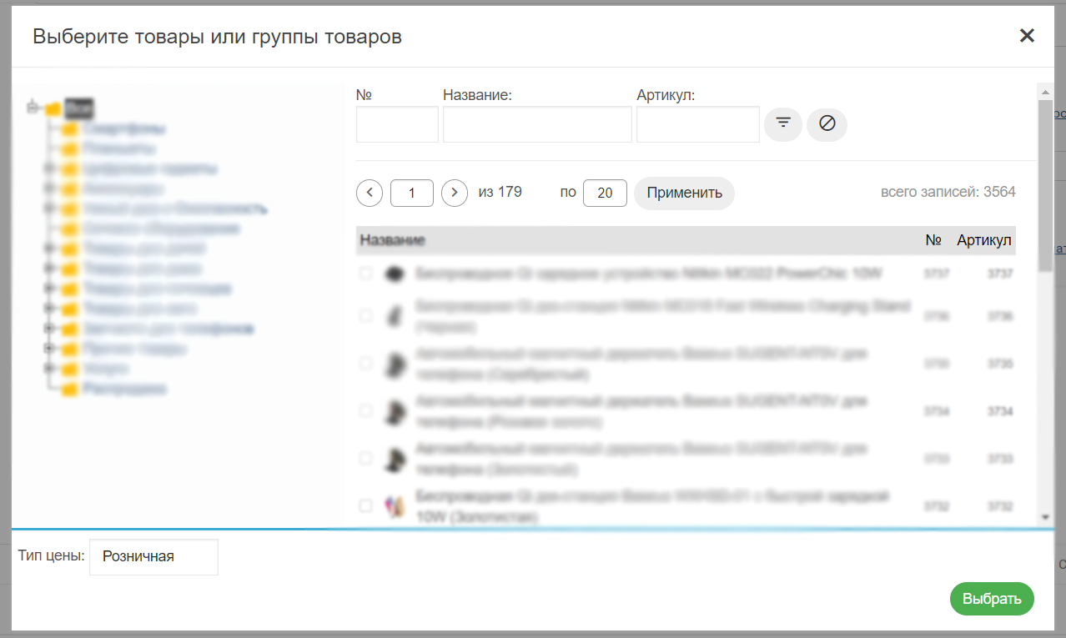The width and height of the screenshot is (1066, 638).
Task: Click the 'Применить' button
Action: [684, 193]
